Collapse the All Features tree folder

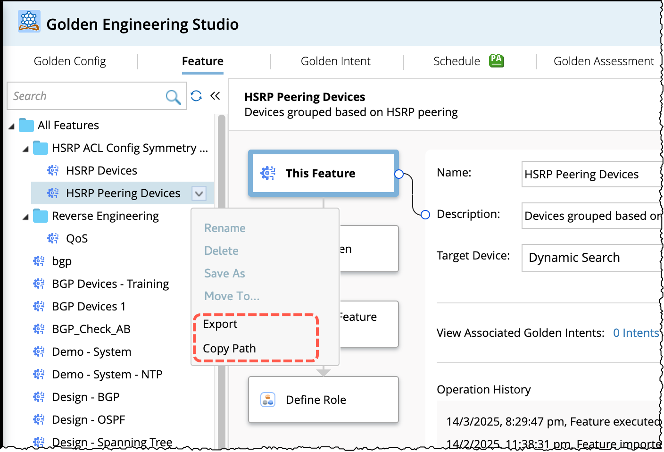tap(12, 126)
